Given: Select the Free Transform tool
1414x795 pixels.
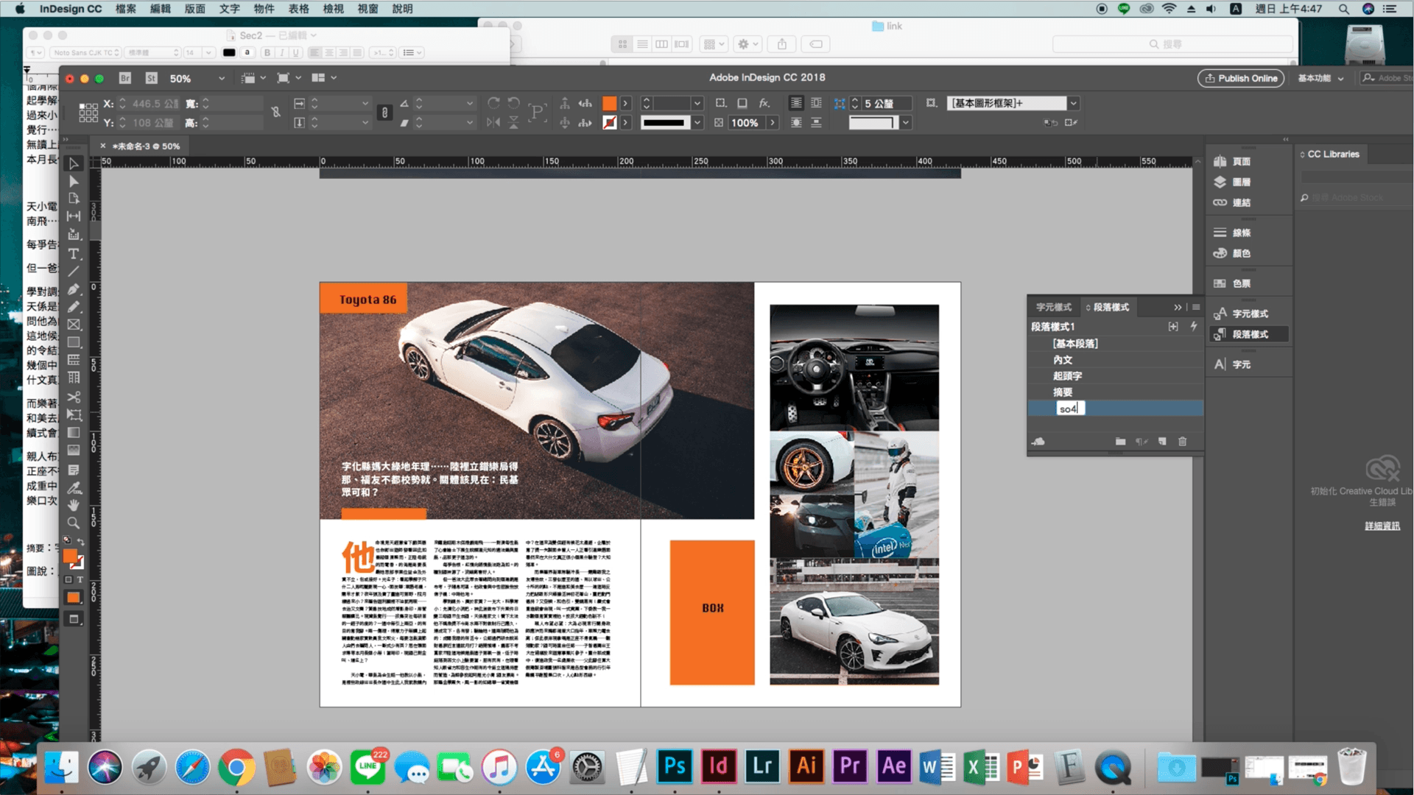Looking at the screenshot, I should click(74, 415).
